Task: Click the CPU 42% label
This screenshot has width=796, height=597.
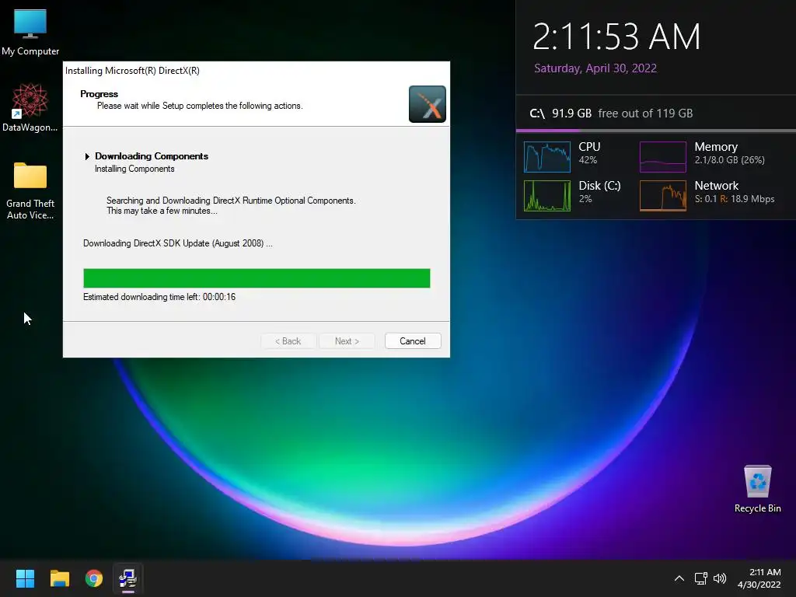Action: coord(589,153)
